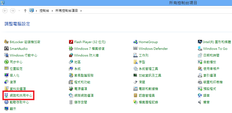The width and height of the screenshot is (232, 113).
Task: Open the 裝置和印表機 text link
Action: (213, 82)
